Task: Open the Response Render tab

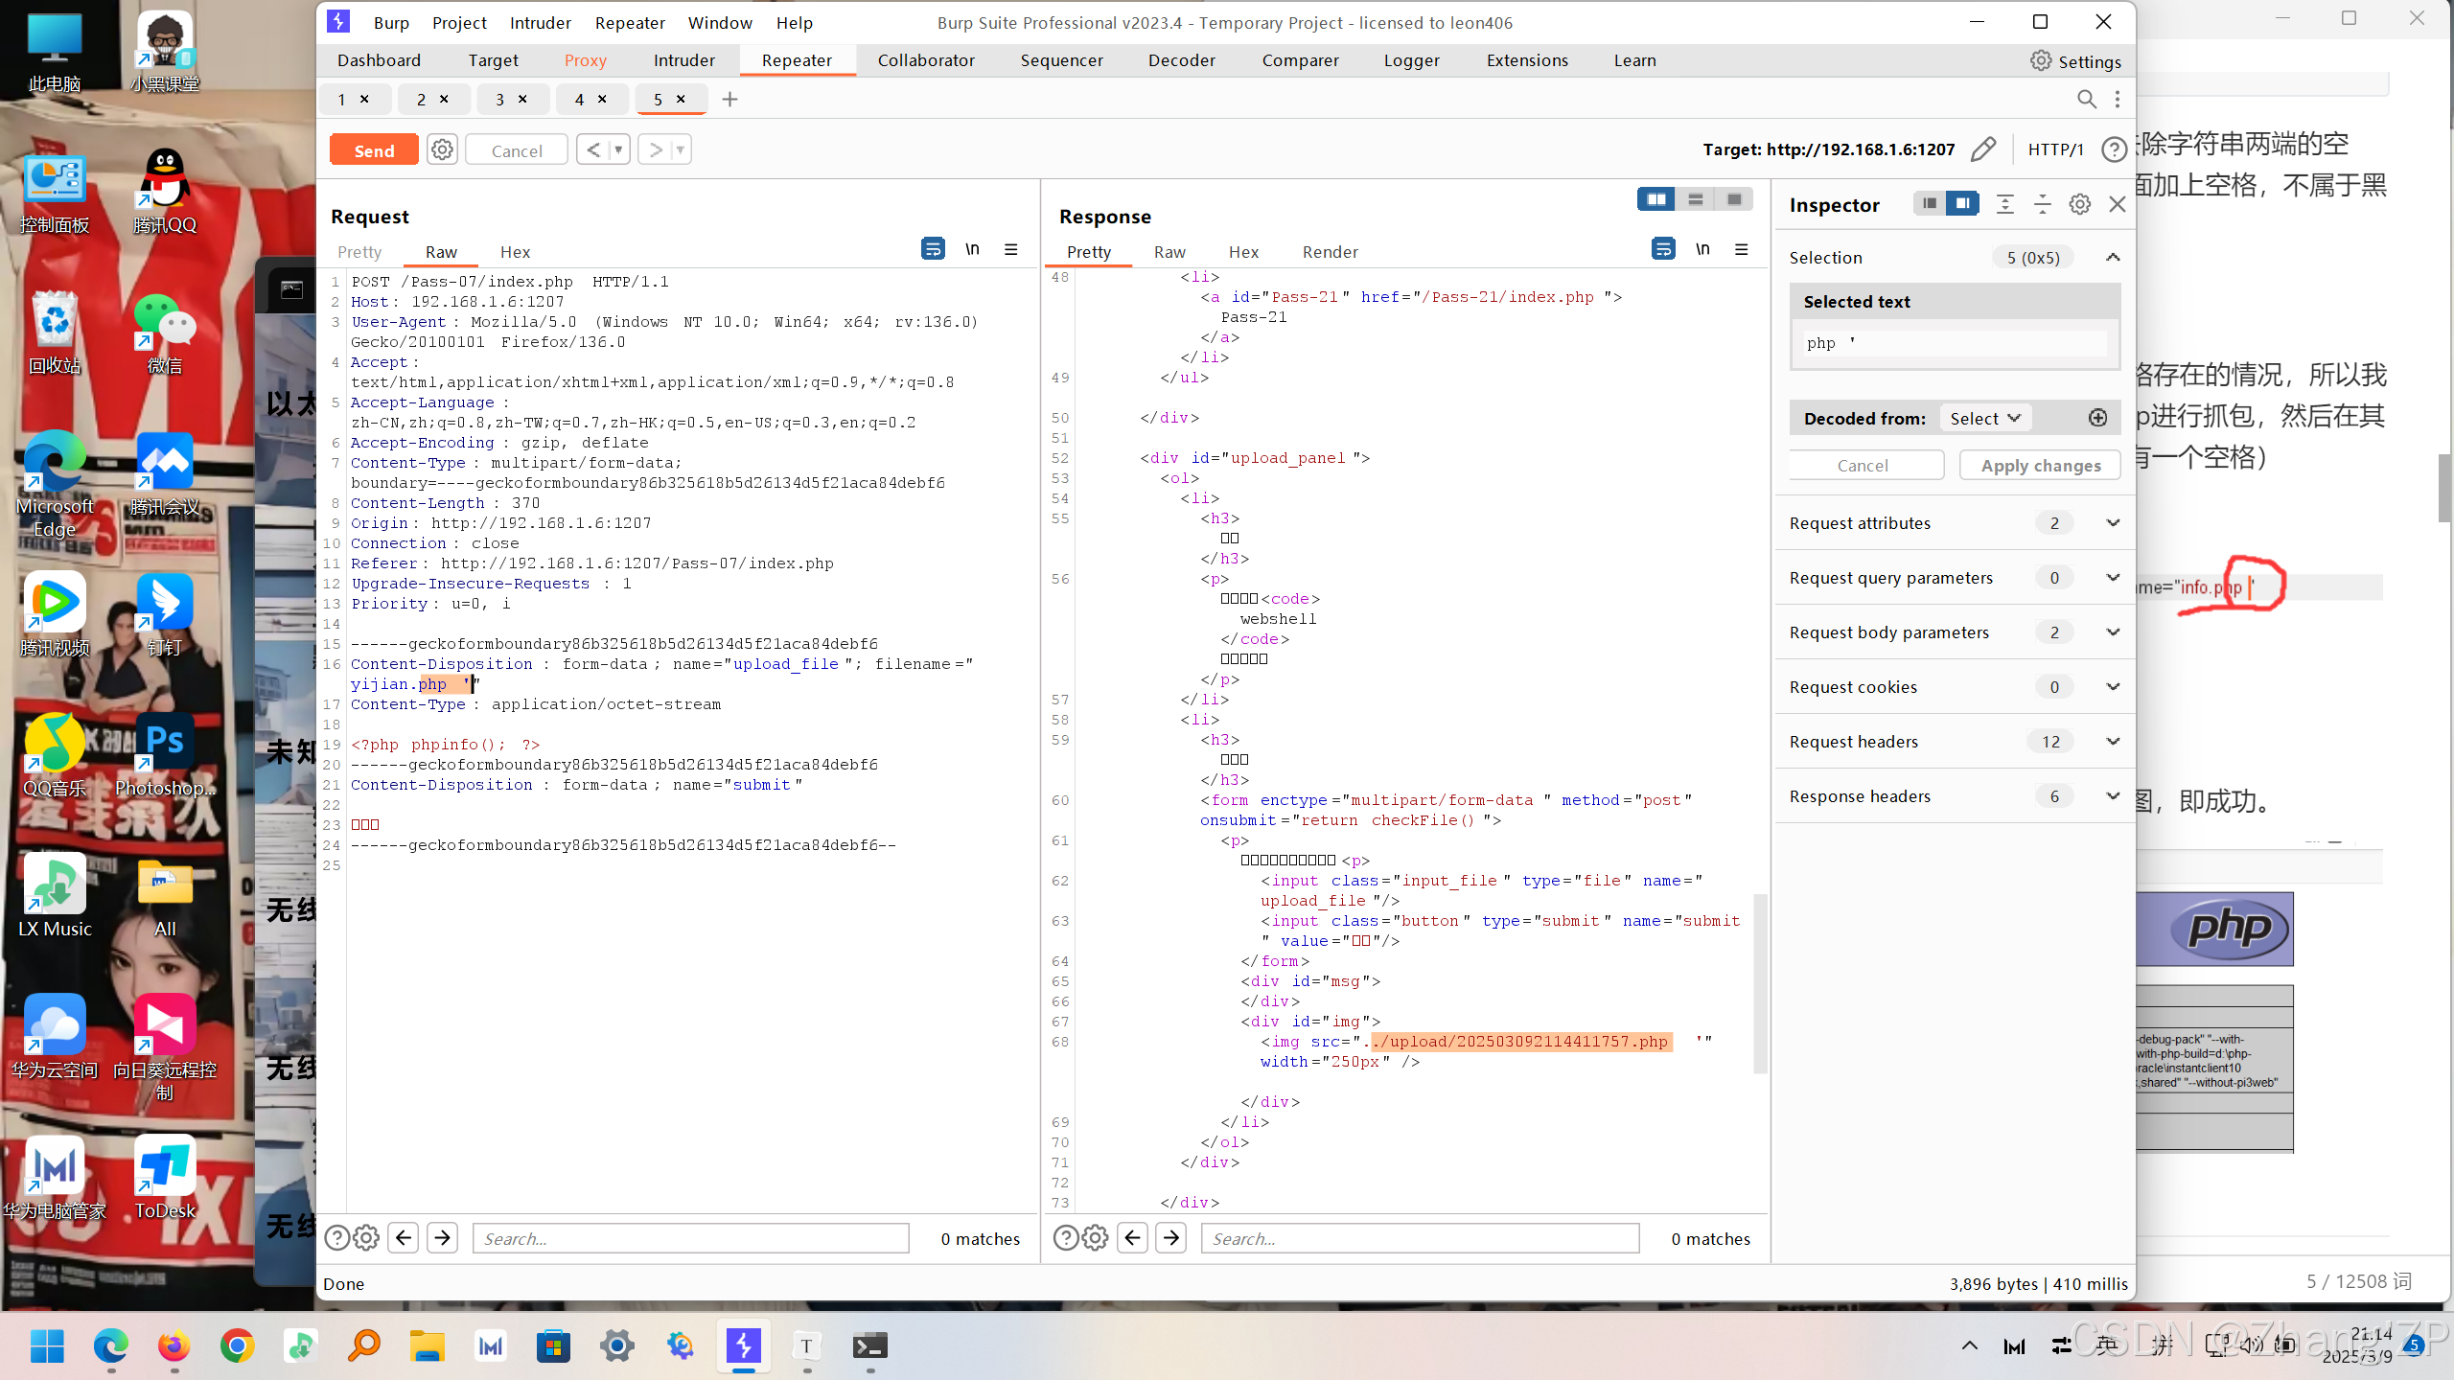Action: point(1330,252)
